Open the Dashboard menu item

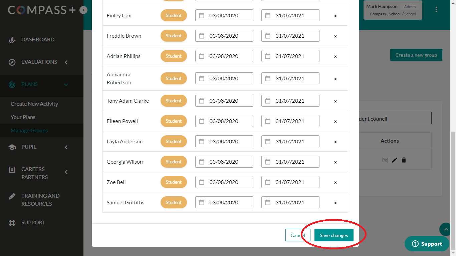point(42,40)
